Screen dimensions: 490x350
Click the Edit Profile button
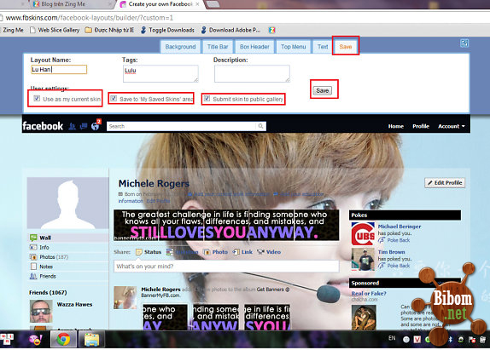[x=445, y=182]
